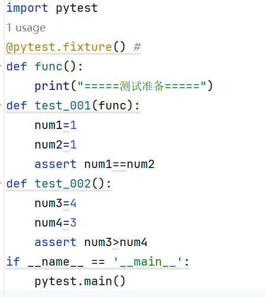Screen dimensions: 266x297
Task: Place cursor on @pytest.fixture() decorator
Action: click(66, 47)
